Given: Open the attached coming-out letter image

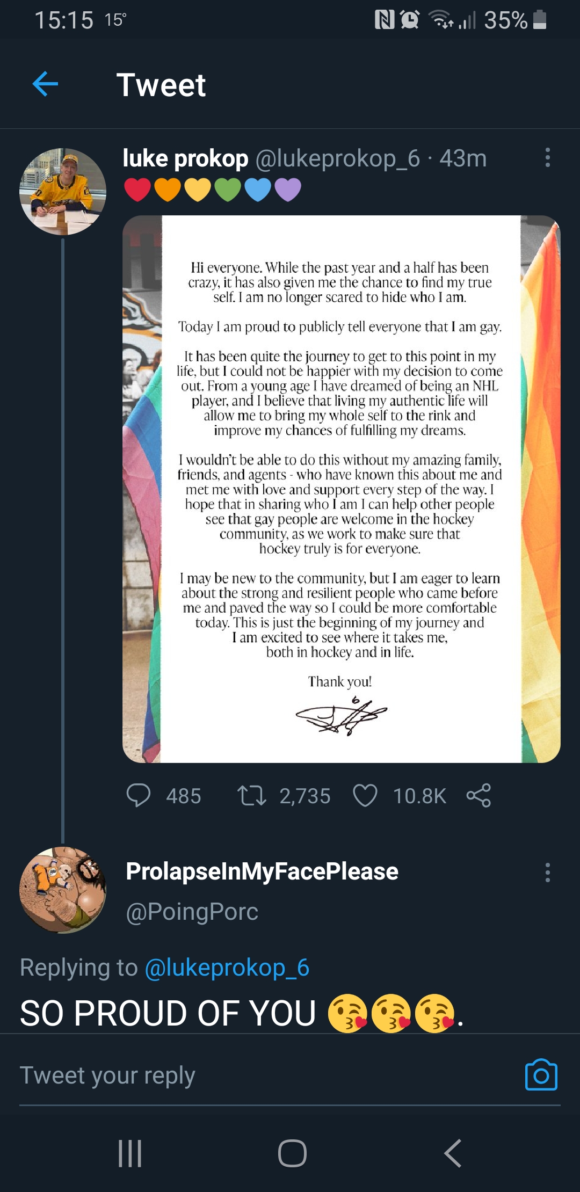Looking at the screenshot, I should click(x=342, y=489).
